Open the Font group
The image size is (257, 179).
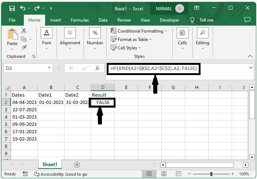tap(47, 38)
